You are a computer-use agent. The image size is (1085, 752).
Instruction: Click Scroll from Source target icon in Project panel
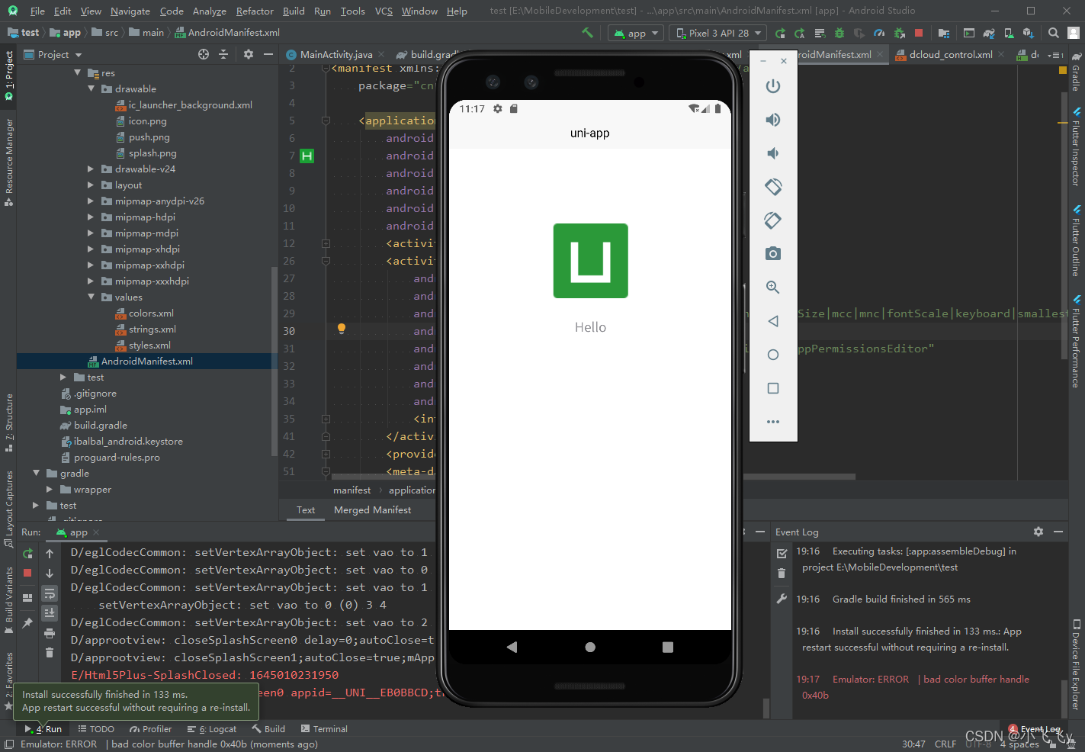[x=204, y=54]
